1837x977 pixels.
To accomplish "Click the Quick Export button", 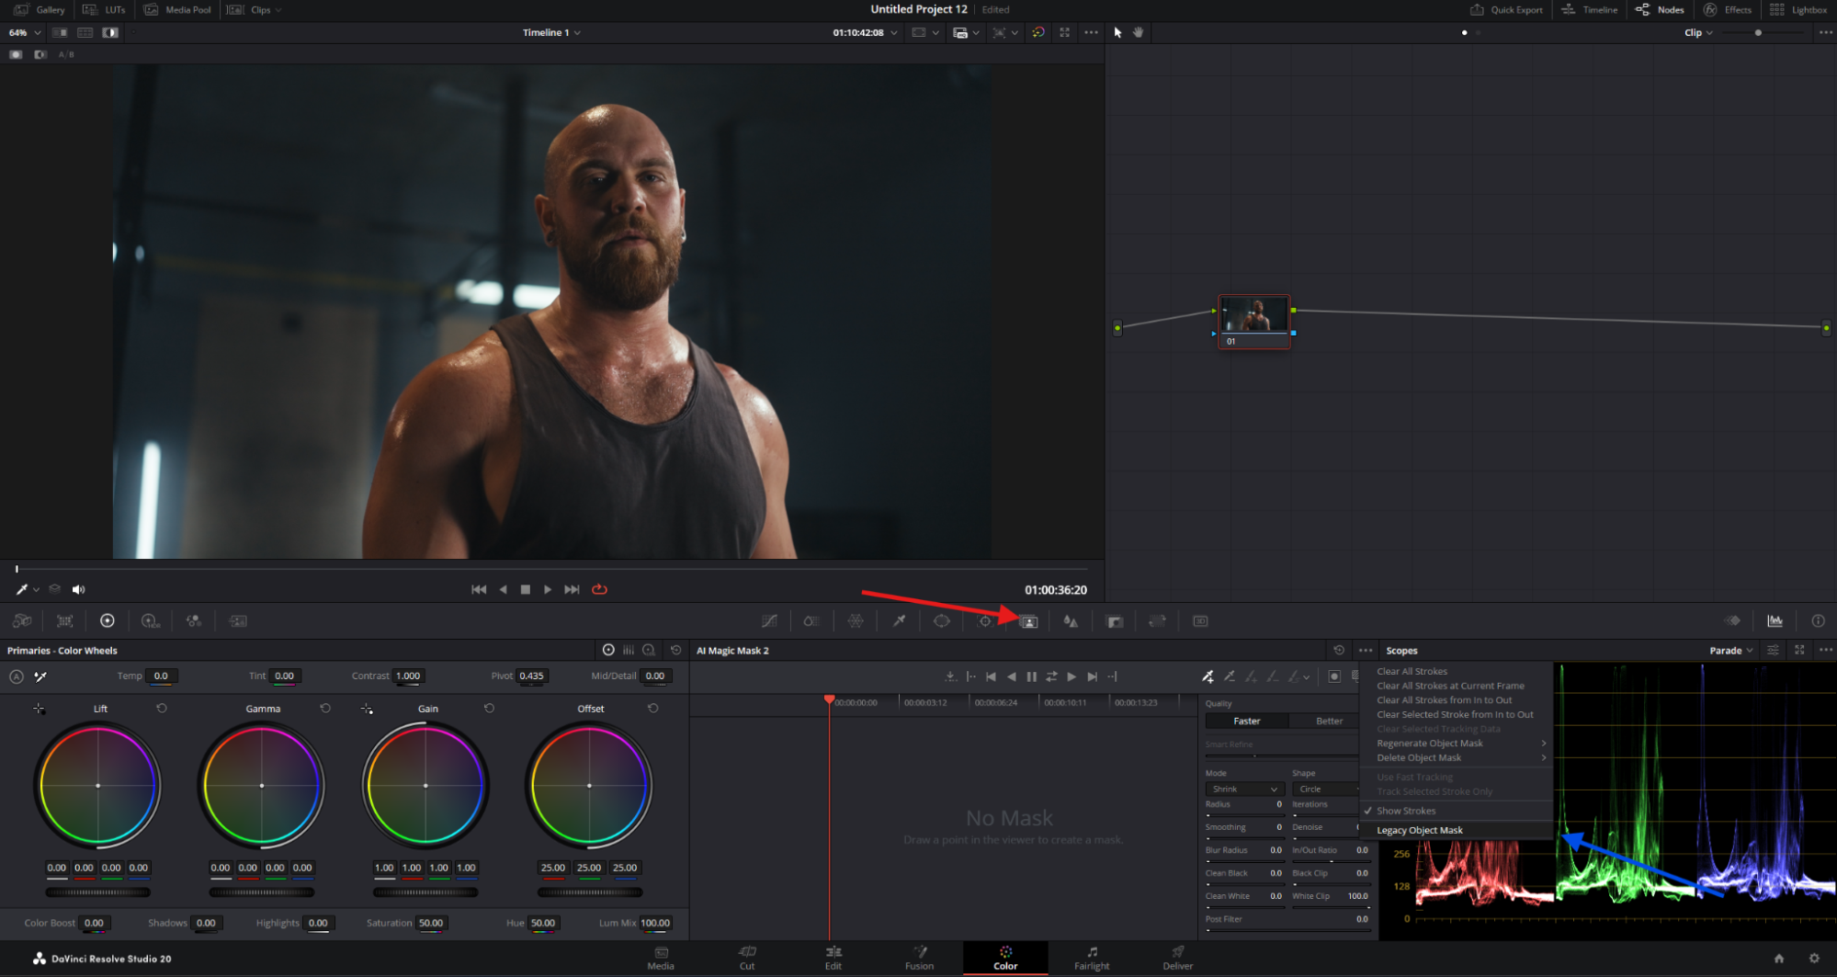I will click(x=1505, y=9).
